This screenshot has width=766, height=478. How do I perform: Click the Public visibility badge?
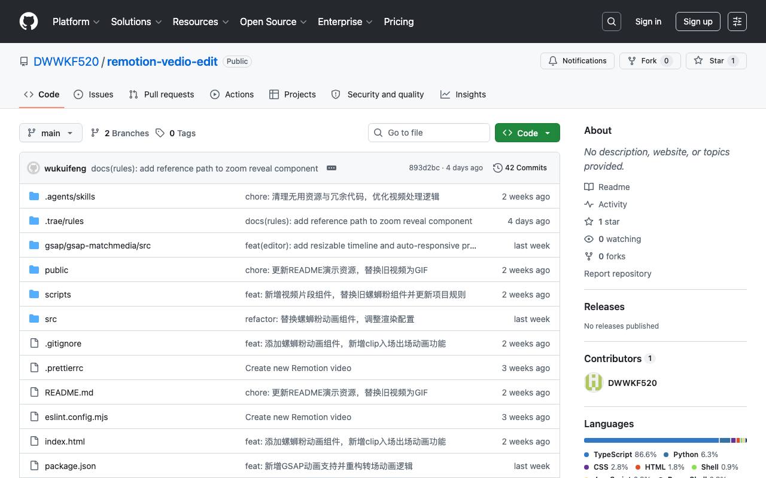pyautogui.click(x=237, y=62)
